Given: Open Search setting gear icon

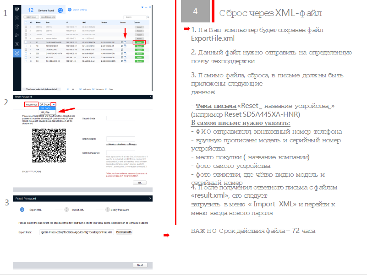Looking at the screenshot, I should coord(69,9).
